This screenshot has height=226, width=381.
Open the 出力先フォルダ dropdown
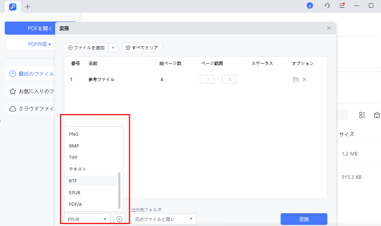163,219
